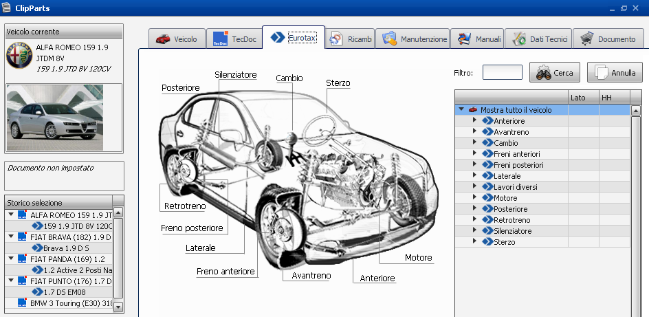Click the Eurotax icon beside Cambio
This screenshot has width=649, height=317.
(487, 143)
